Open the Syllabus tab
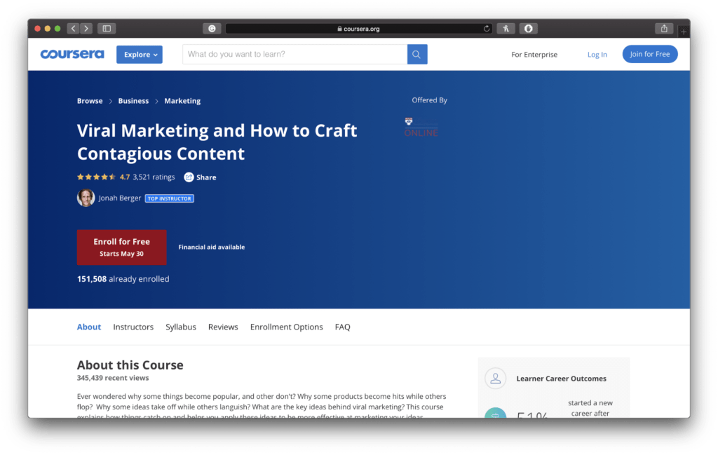 (x=181, y=327)
